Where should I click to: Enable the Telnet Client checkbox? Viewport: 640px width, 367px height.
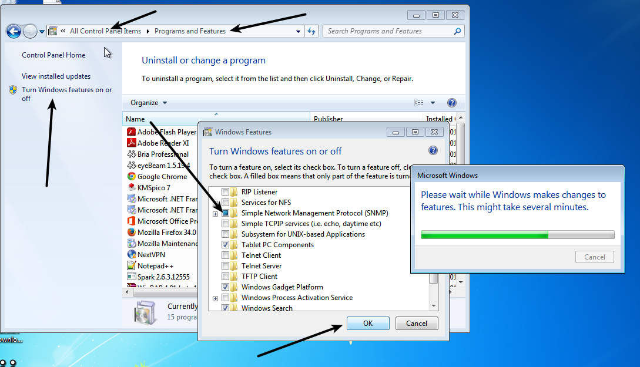(225, 255)
